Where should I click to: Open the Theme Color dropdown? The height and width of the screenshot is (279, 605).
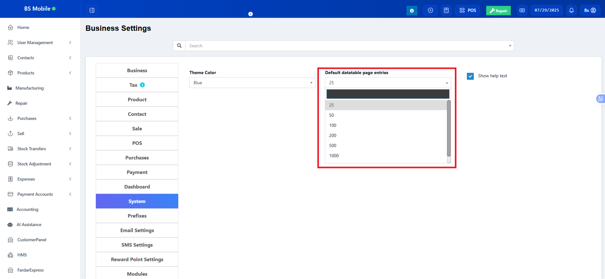click(252, 83)
